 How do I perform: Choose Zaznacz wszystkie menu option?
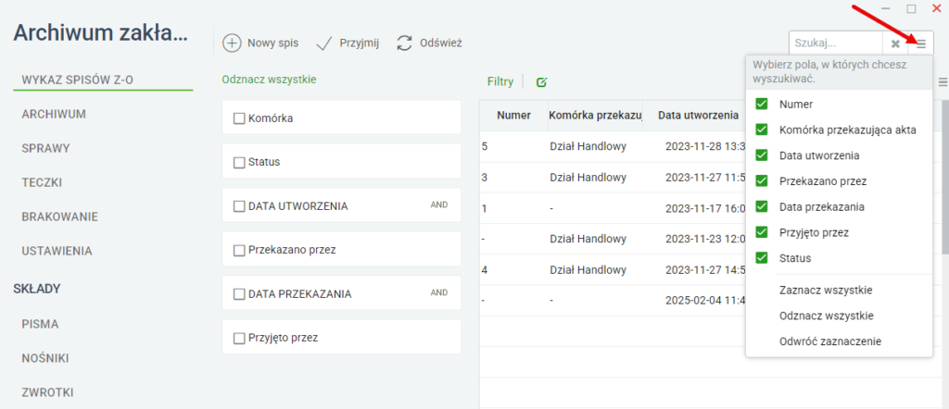[x=826, y=290]
